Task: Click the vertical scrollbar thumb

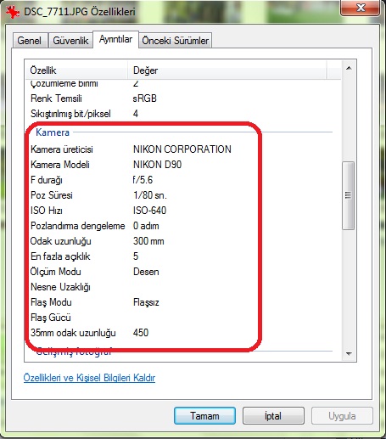Action: click(x=349, y=195)
